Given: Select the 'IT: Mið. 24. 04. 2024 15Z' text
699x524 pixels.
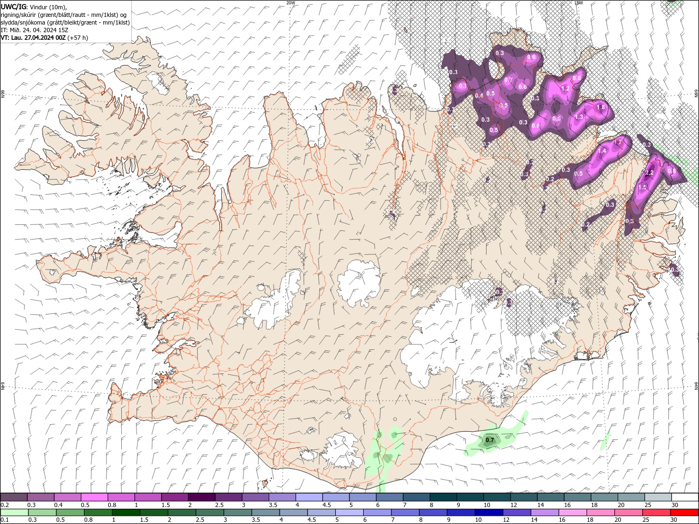Looking at the screenshot, I should tap(34, 30).
